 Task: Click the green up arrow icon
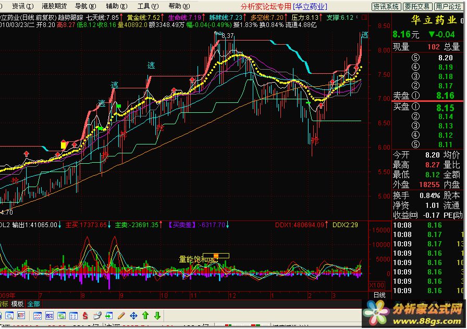click(x=145, y=315)
